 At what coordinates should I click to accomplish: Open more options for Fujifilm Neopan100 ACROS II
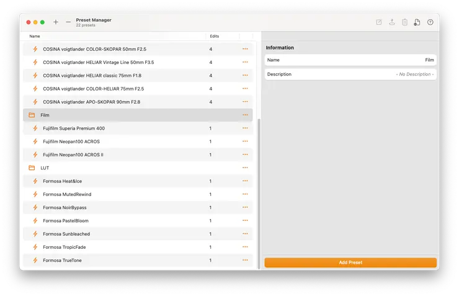point(245,155)
